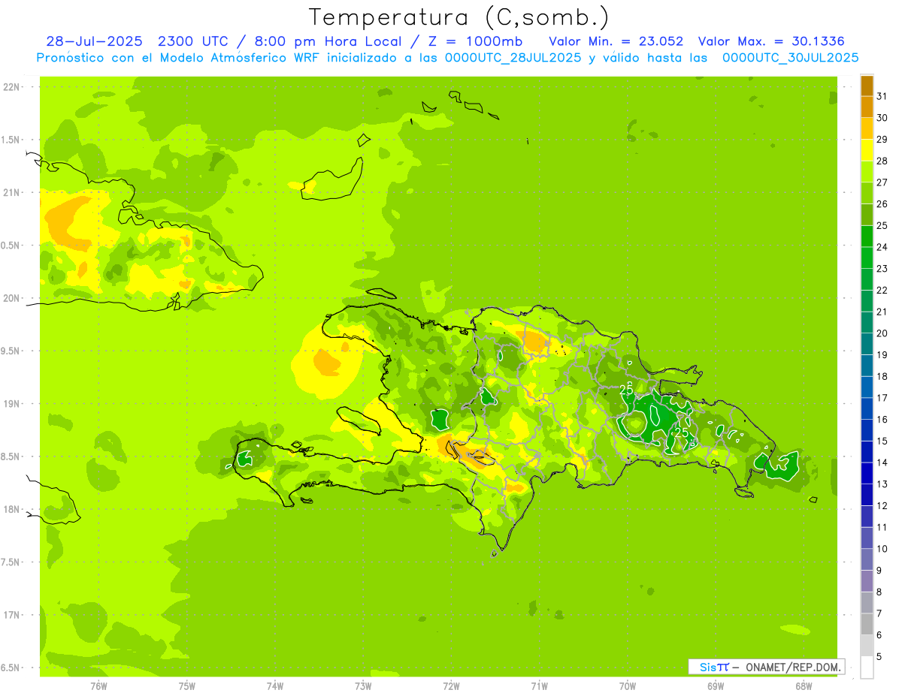Click the 'SisTT – ONAMET/REP.DOM.' credit box

[767, 667]
